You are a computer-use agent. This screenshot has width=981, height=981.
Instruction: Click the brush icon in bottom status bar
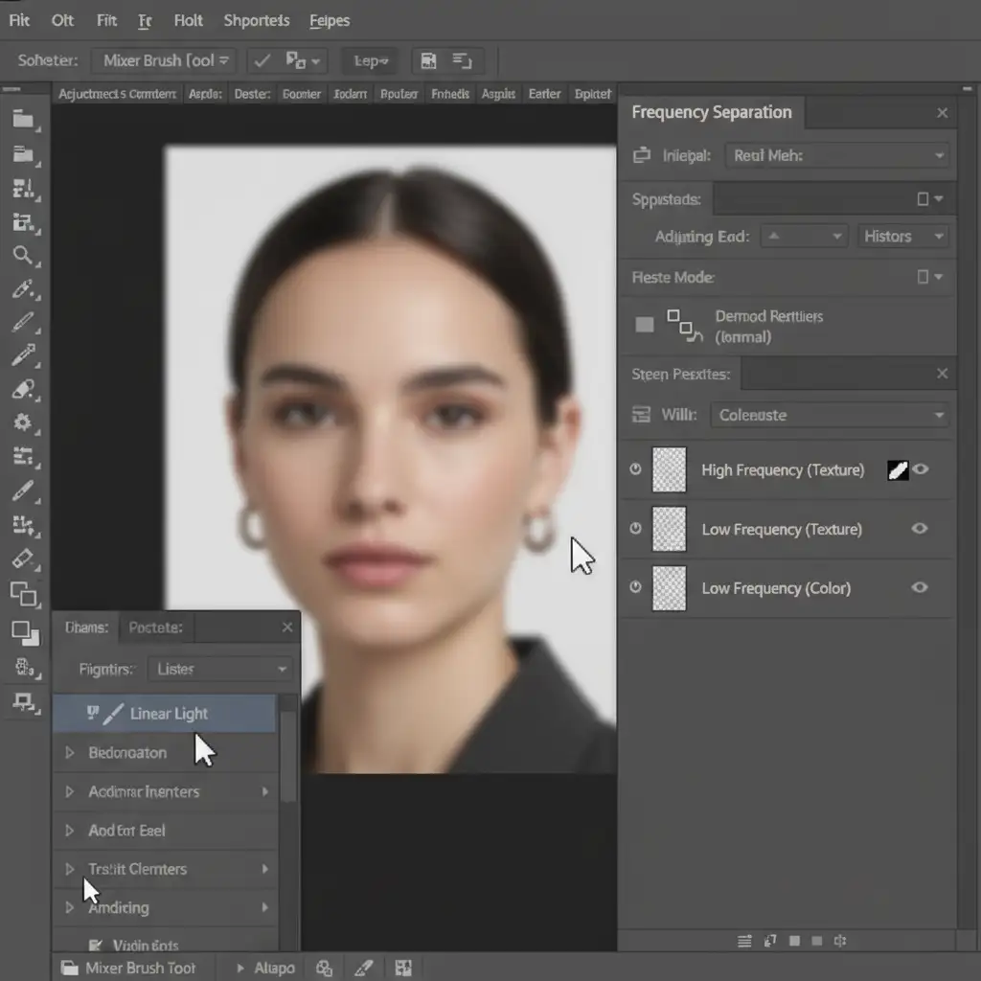pos(363,968)
